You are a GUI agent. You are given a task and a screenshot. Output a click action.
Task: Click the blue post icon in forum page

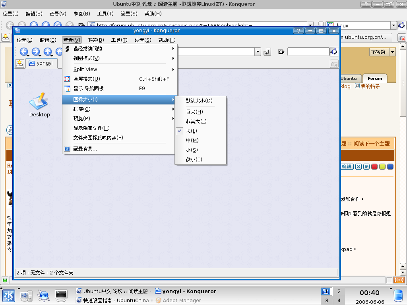point(390,166)
